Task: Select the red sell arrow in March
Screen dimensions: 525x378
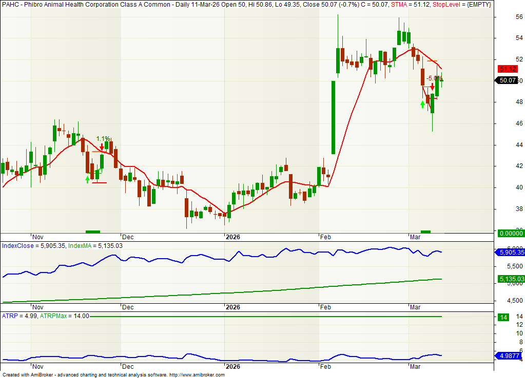Action: (432, 87)
